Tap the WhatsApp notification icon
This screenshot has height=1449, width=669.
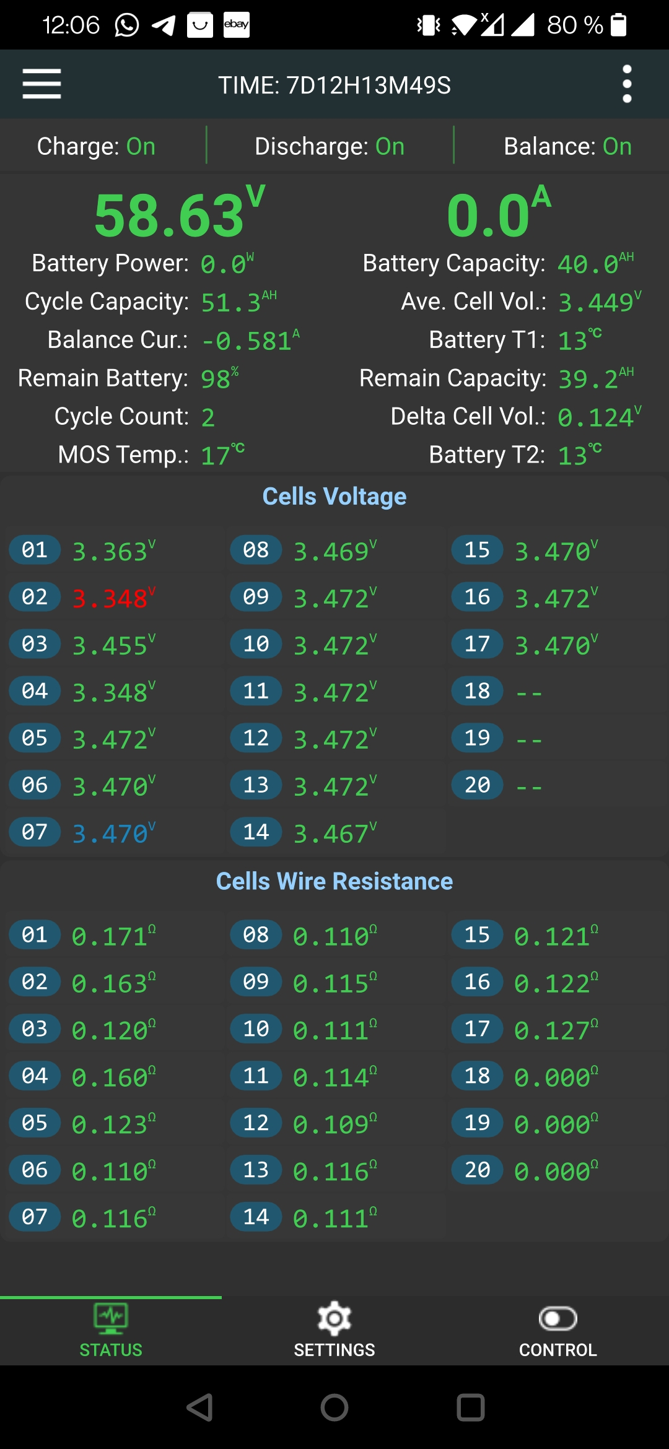click(x=127, y=25)
